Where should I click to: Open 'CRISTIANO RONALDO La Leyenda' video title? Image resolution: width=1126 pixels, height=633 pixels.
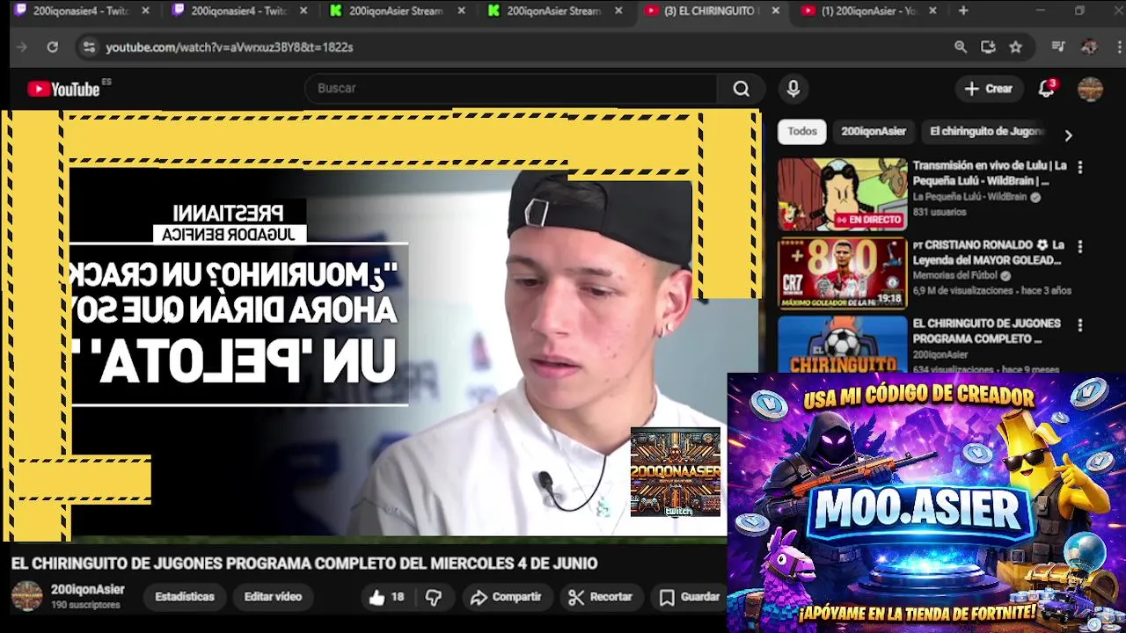tap(989, 252)
